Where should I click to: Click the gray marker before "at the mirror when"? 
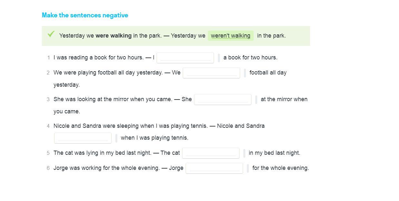click(256, 100)
